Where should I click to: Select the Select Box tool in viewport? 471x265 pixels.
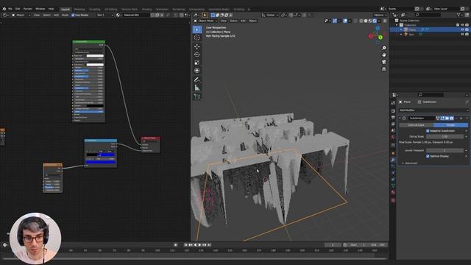pos(197,29)
